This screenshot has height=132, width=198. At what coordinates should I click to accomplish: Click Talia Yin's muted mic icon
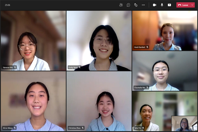click(x=148, y=128)
